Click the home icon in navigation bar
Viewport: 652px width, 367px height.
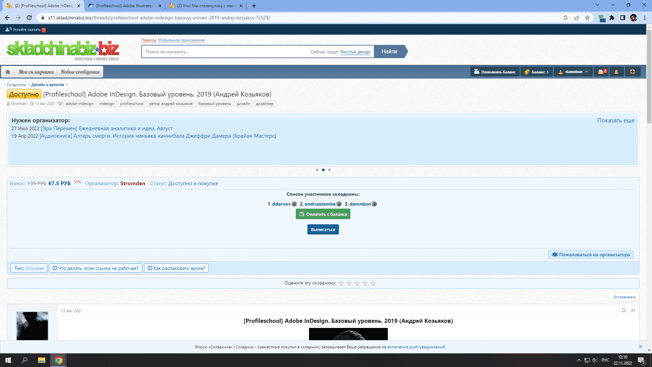(x=8, y=72)
